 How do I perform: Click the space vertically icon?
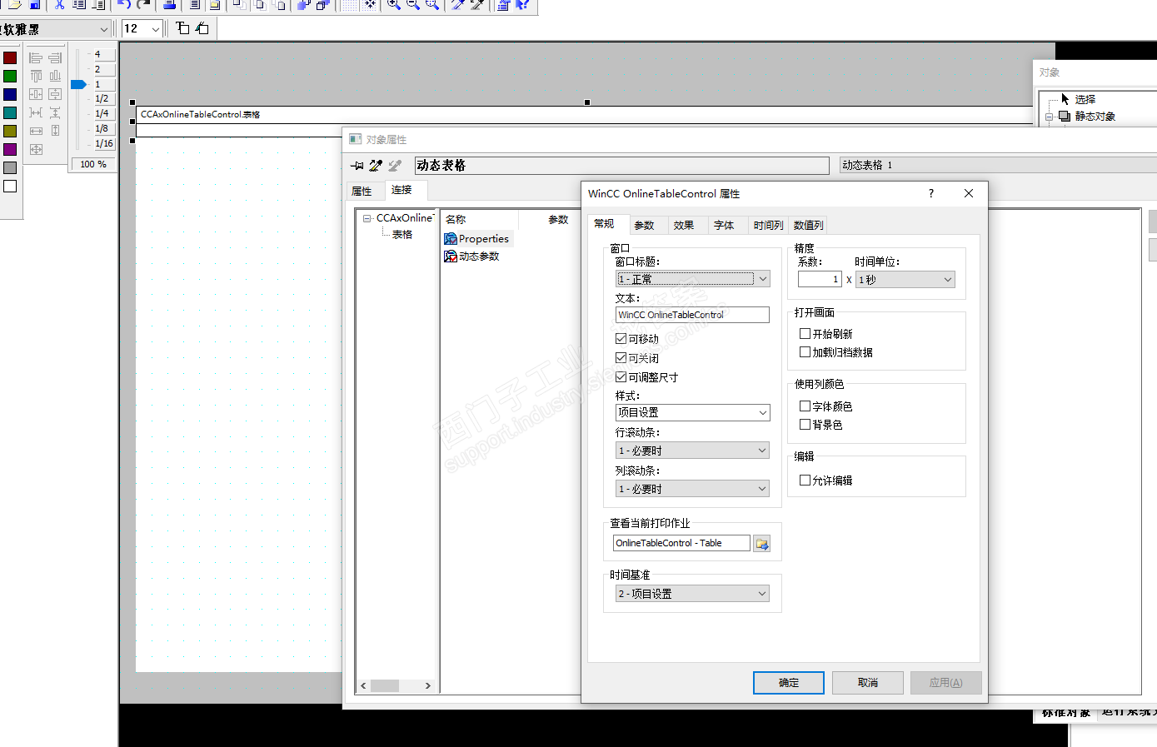pos(55,112)
